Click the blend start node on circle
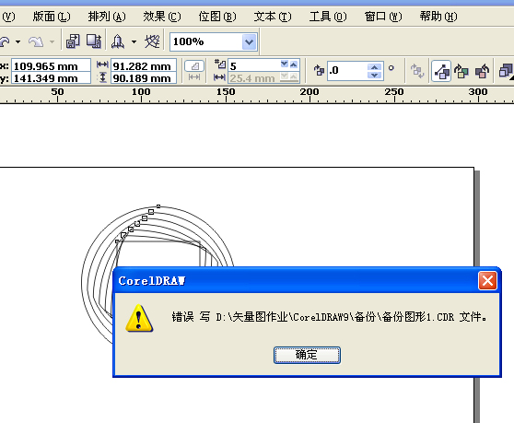This screenshot has height=423, width=514. coord(158,206)
